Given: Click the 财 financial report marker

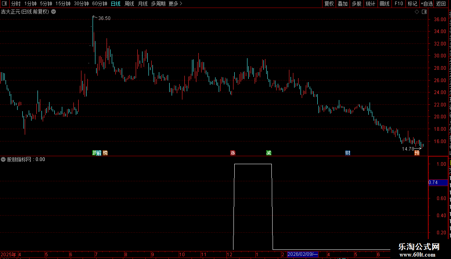Looking at the screenshot, I should (x=348, y=153).
